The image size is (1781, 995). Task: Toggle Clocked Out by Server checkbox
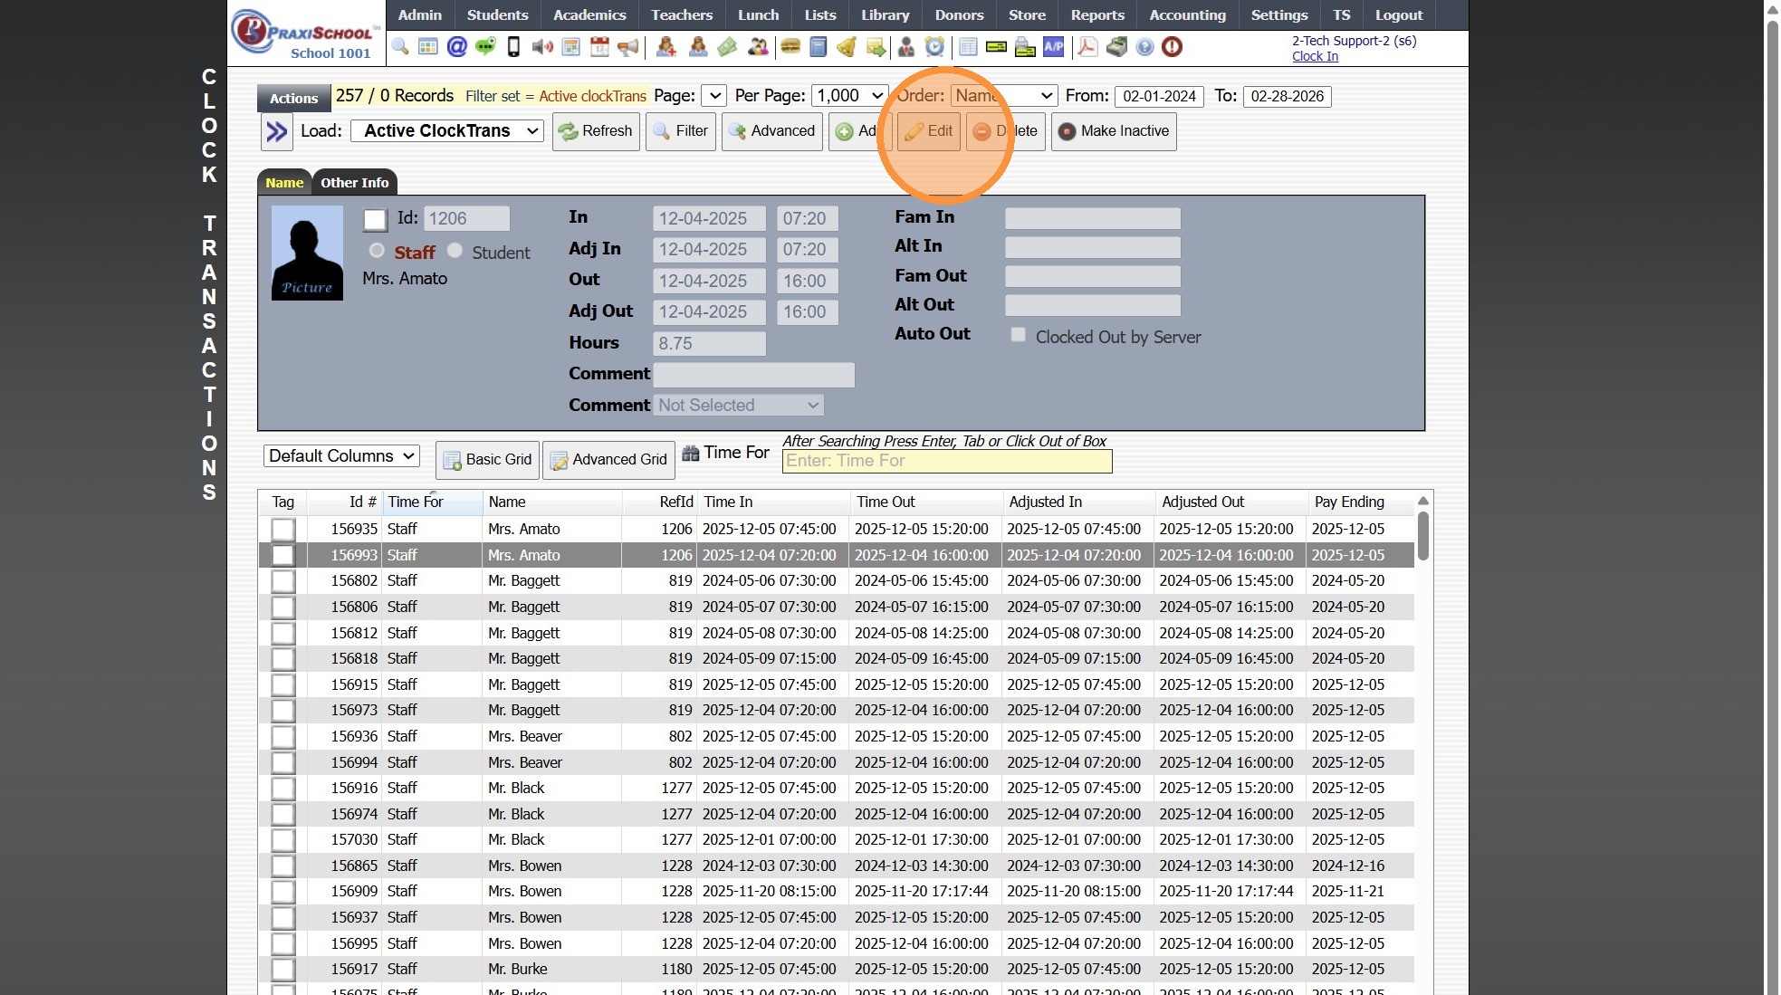click(x=1019, y=335)
